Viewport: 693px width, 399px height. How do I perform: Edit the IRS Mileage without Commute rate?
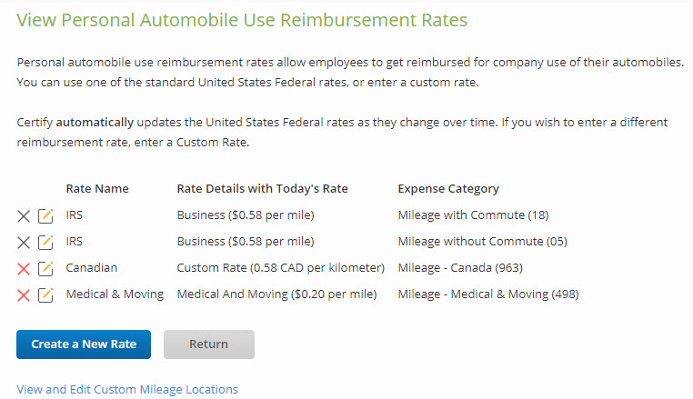[45, 243]
